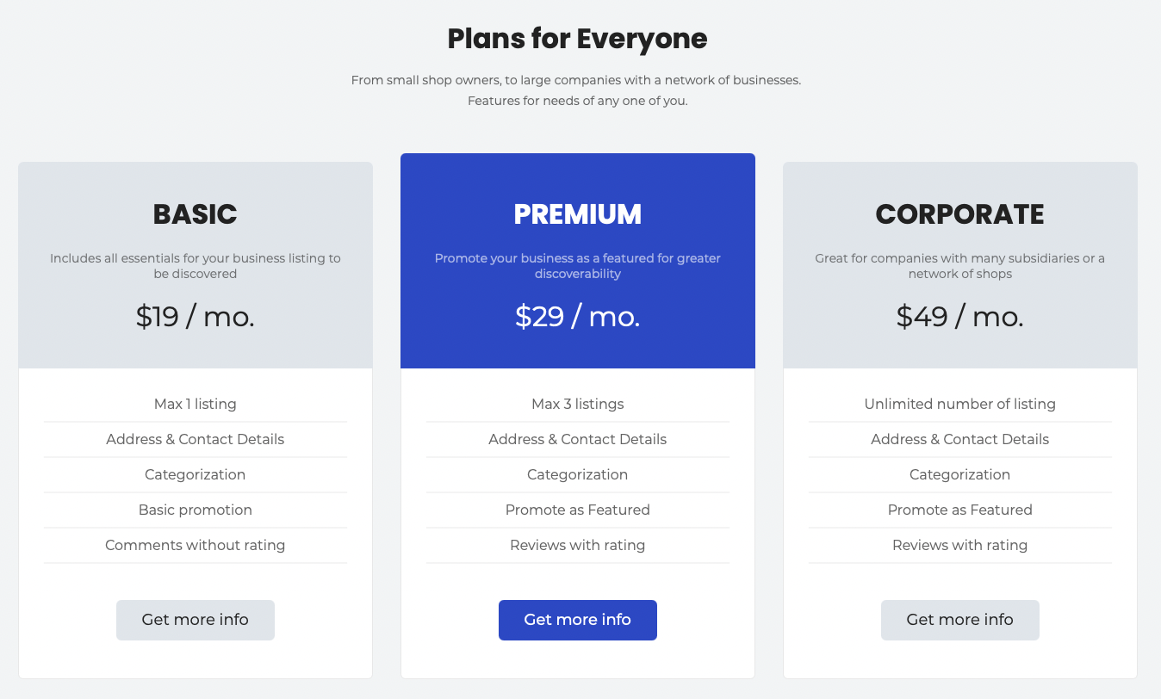Click the BASIC plan title
1161x699 pixels.
tap(196, 214)
